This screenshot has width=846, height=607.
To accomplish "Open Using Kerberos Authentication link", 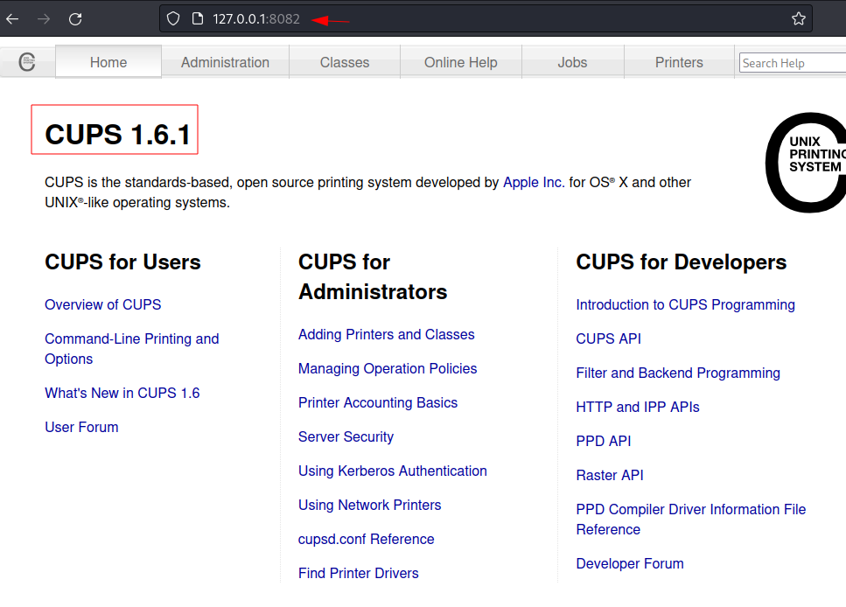I will (x=392, y=471).
